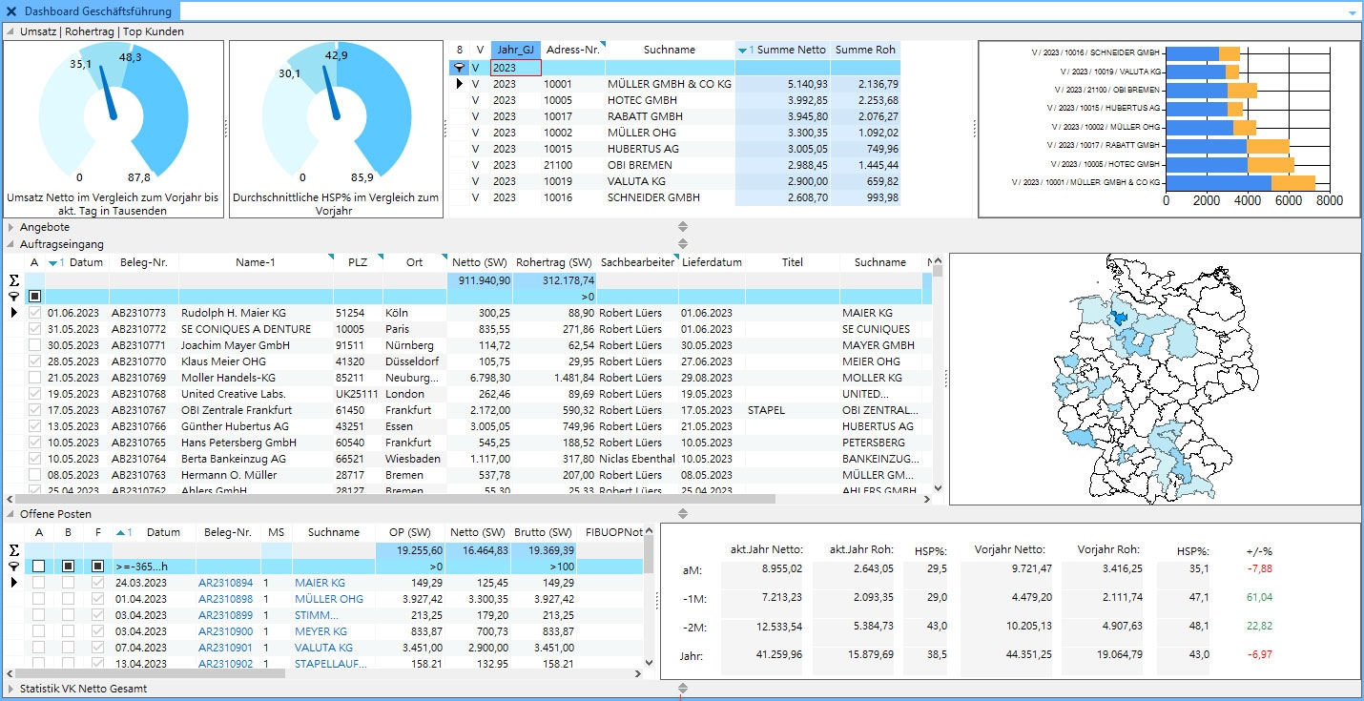Viewport: 1364px width, 701px height.
Task: Click the Sachbearbeiter column header
Action: [637, 262]
